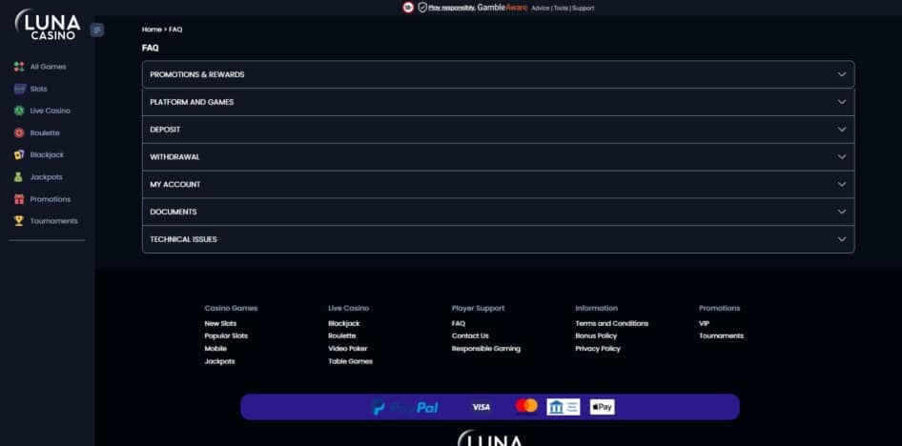Open All Games in the sidebar menu
Viewport: 902px width, 446px height.
click(x=49, y=67)
